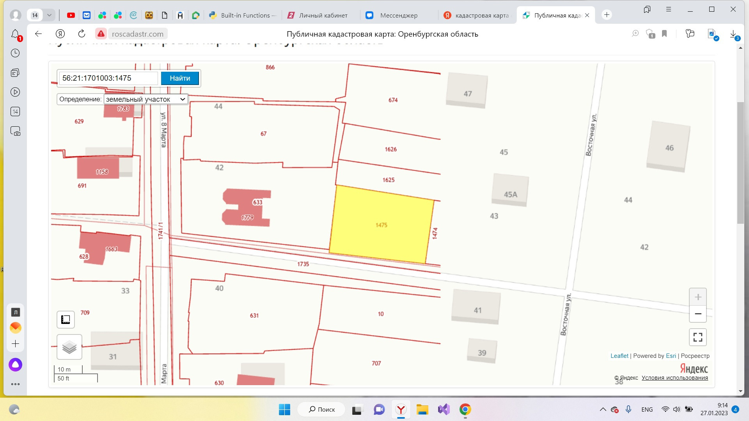Open the map layers switcher

click(x=69, y=347)
